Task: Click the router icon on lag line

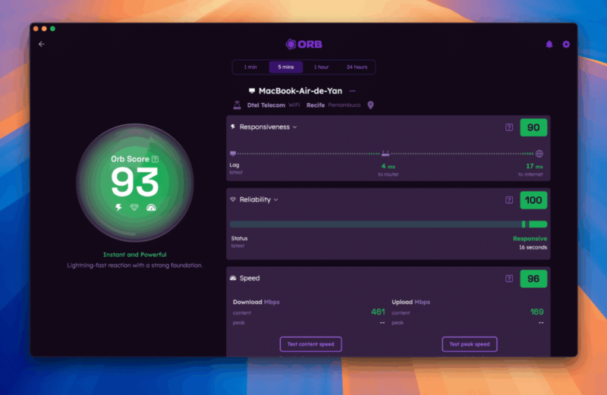Action: pyautogui.click(x=385, y=153)
